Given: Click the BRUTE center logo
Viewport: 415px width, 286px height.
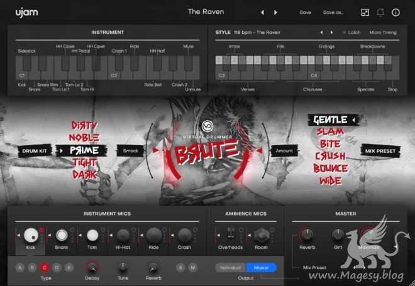Looking at the screenshot, I should coord(207,153).
